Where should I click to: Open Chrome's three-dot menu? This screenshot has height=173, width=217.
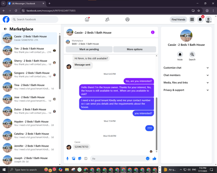click(x=213, y=11)
